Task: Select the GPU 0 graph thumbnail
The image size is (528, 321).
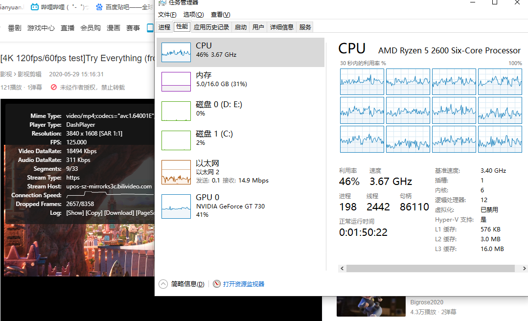Action: [176, 206]
